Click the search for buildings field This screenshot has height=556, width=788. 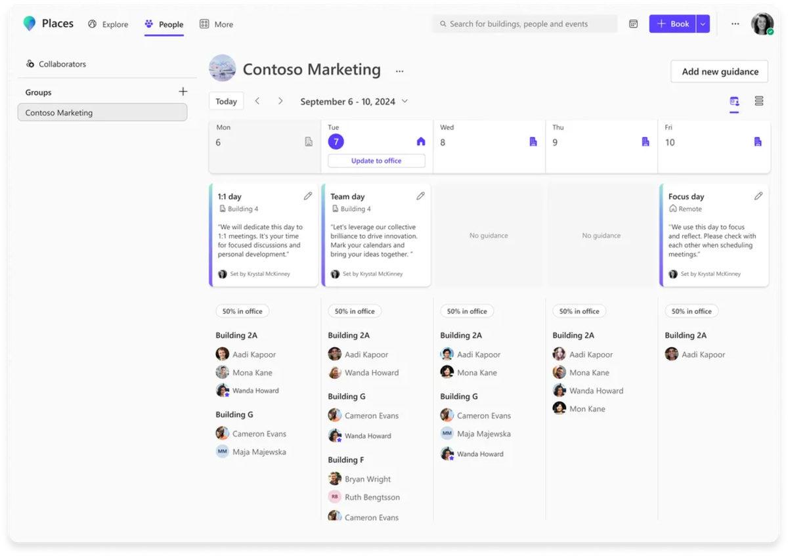[x=525, y=24]
